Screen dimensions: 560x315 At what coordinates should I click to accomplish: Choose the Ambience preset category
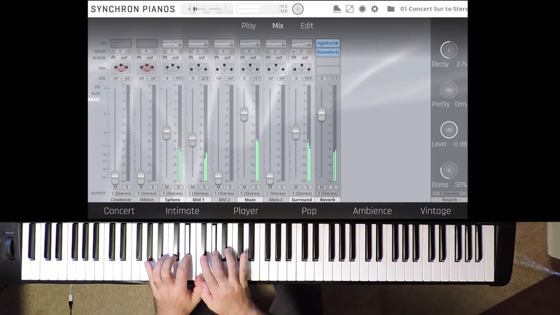click(372, 211)
